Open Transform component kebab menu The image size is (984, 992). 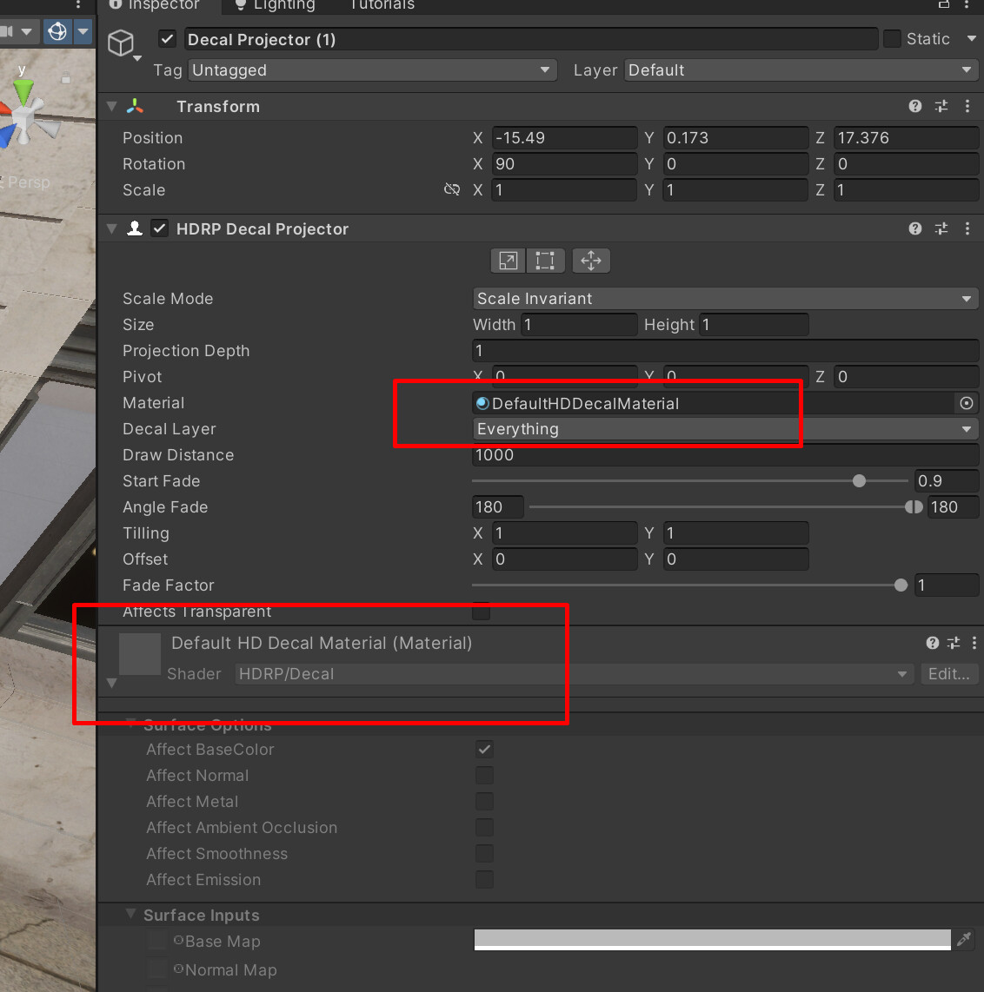pyautogui.click(x=967, y=106)
